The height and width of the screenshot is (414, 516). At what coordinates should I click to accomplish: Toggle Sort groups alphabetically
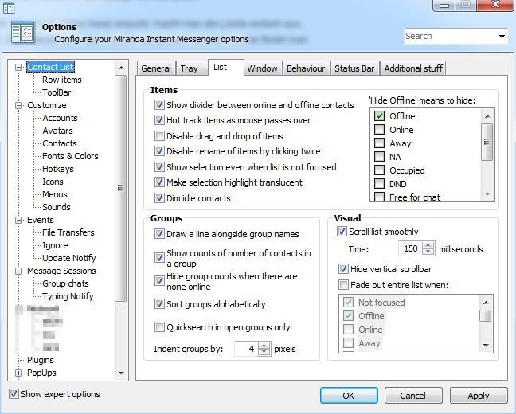(x=159, y=304)
